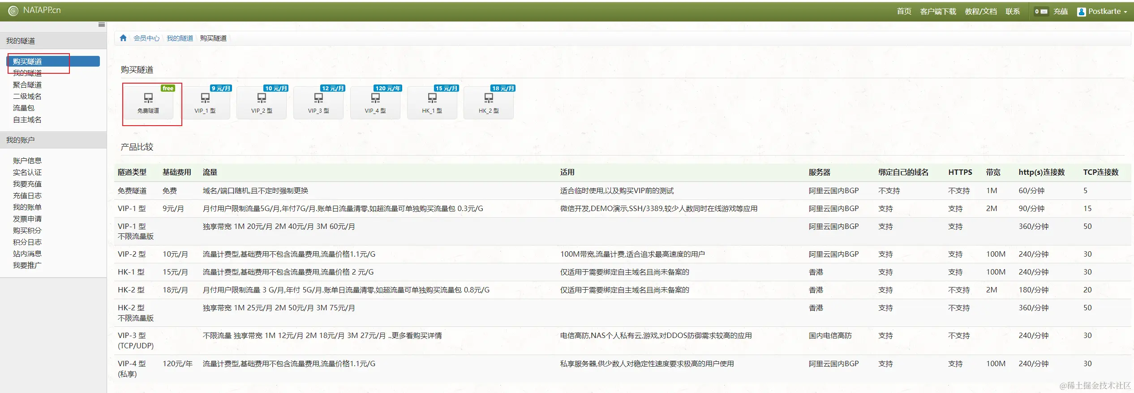Open 流量包 in the sidebar
Viewport: 1134px width, 393px height.
click(x=24, y=108)
